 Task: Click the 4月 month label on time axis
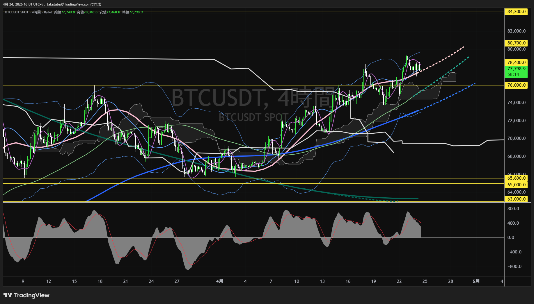pos(220,281)
